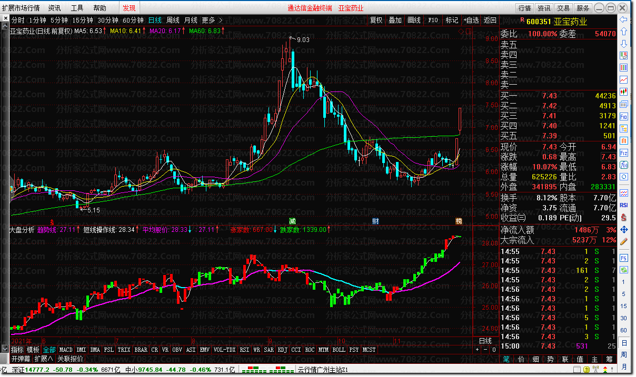Screen dimensions: 636x377
Task: Select the 日线 daily period
Action: tap(155, 20)
